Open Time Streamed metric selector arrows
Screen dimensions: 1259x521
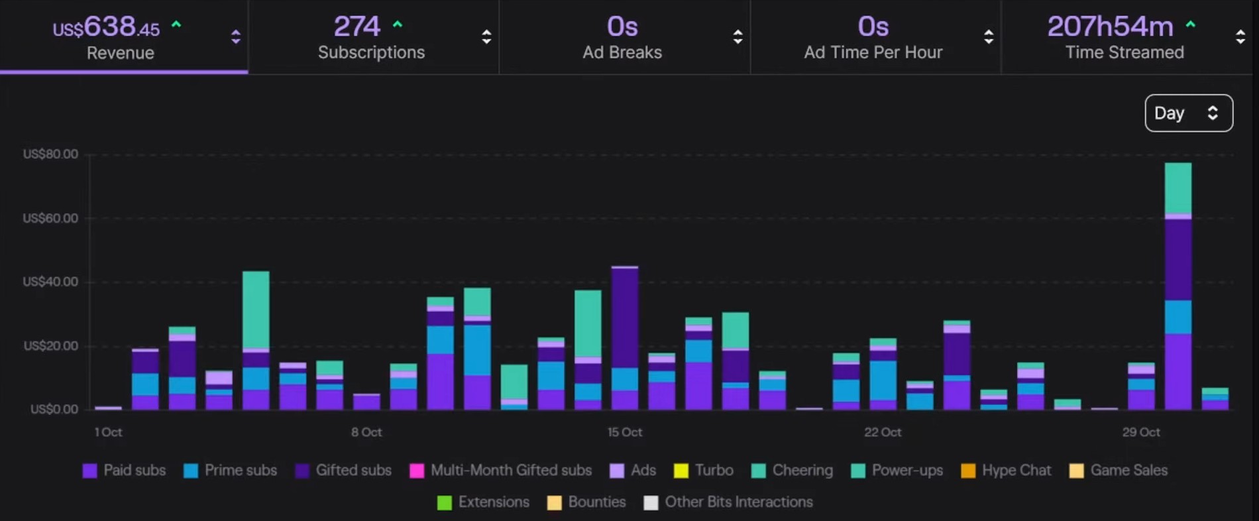(1240, 37)
